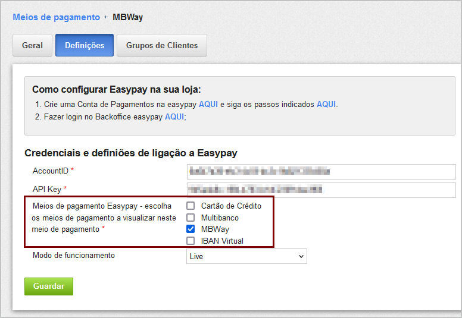
Task: Enable the Cartão de Crédito checkbox
Action: point(191,206)
